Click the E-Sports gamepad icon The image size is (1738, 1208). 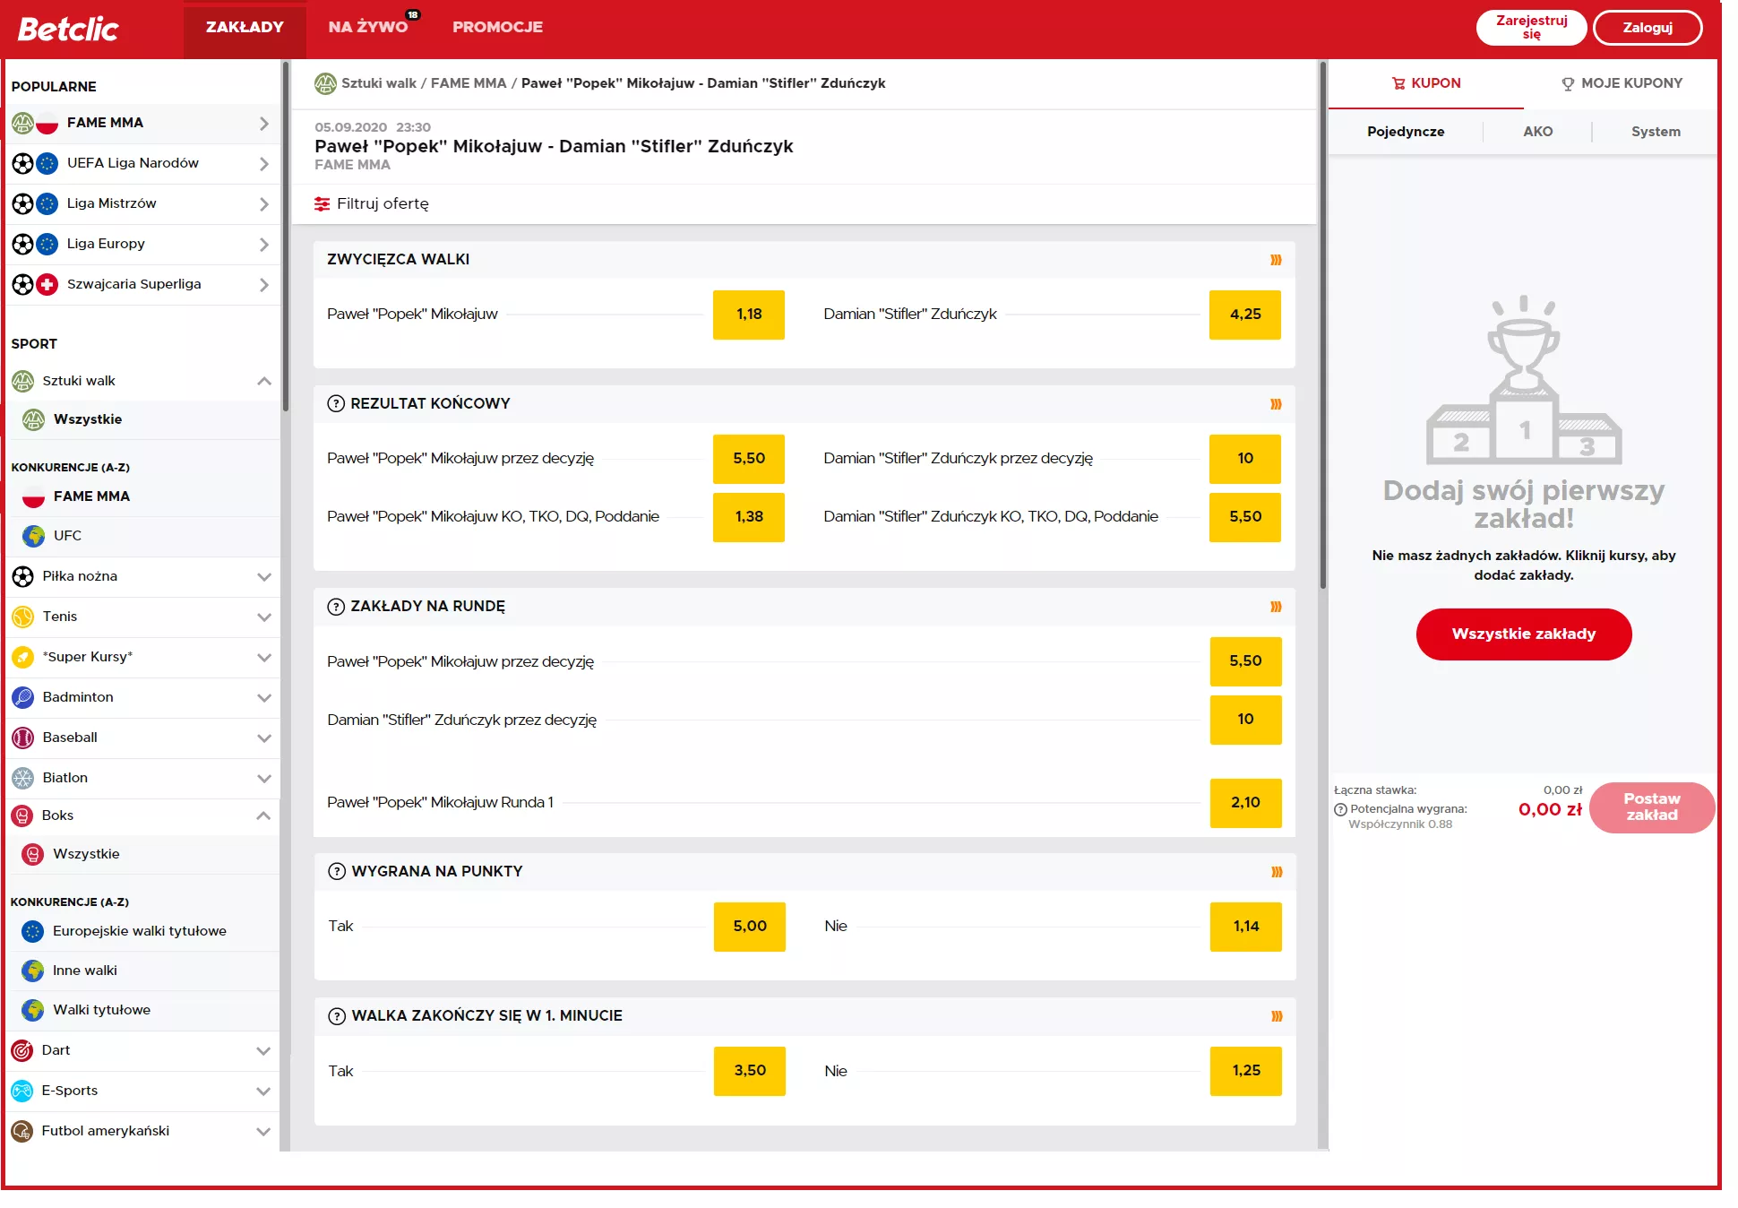22,1091
